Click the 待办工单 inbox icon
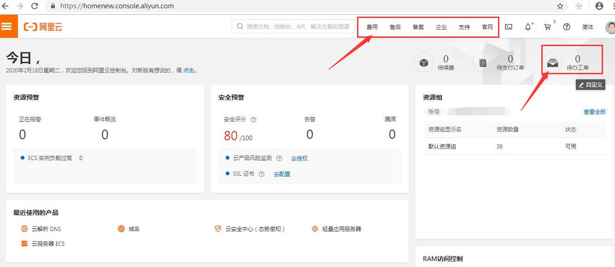The height and width of the screenshot is (267, 615). [x=552, y=63]
